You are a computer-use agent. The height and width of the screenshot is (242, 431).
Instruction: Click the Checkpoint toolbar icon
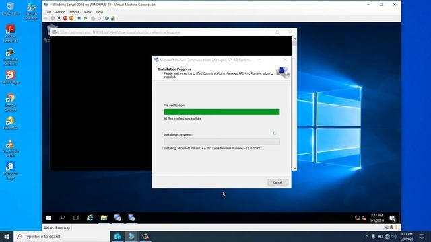tap(93, 18)
